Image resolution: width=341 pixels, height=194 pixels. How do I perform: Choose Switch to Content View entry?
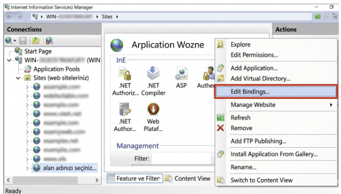click(276, 180)
